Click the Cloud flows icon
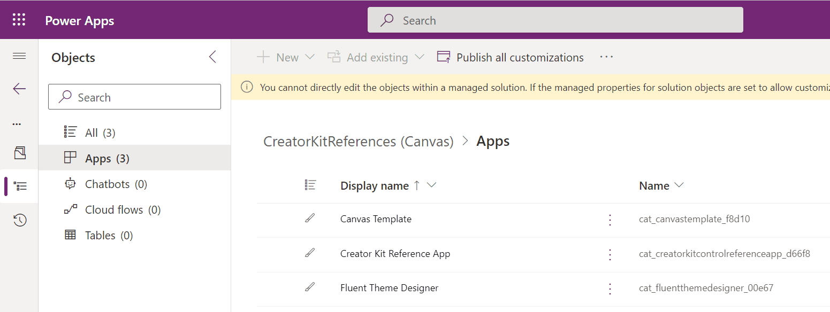The image size is (830, 312). [70, 209]
